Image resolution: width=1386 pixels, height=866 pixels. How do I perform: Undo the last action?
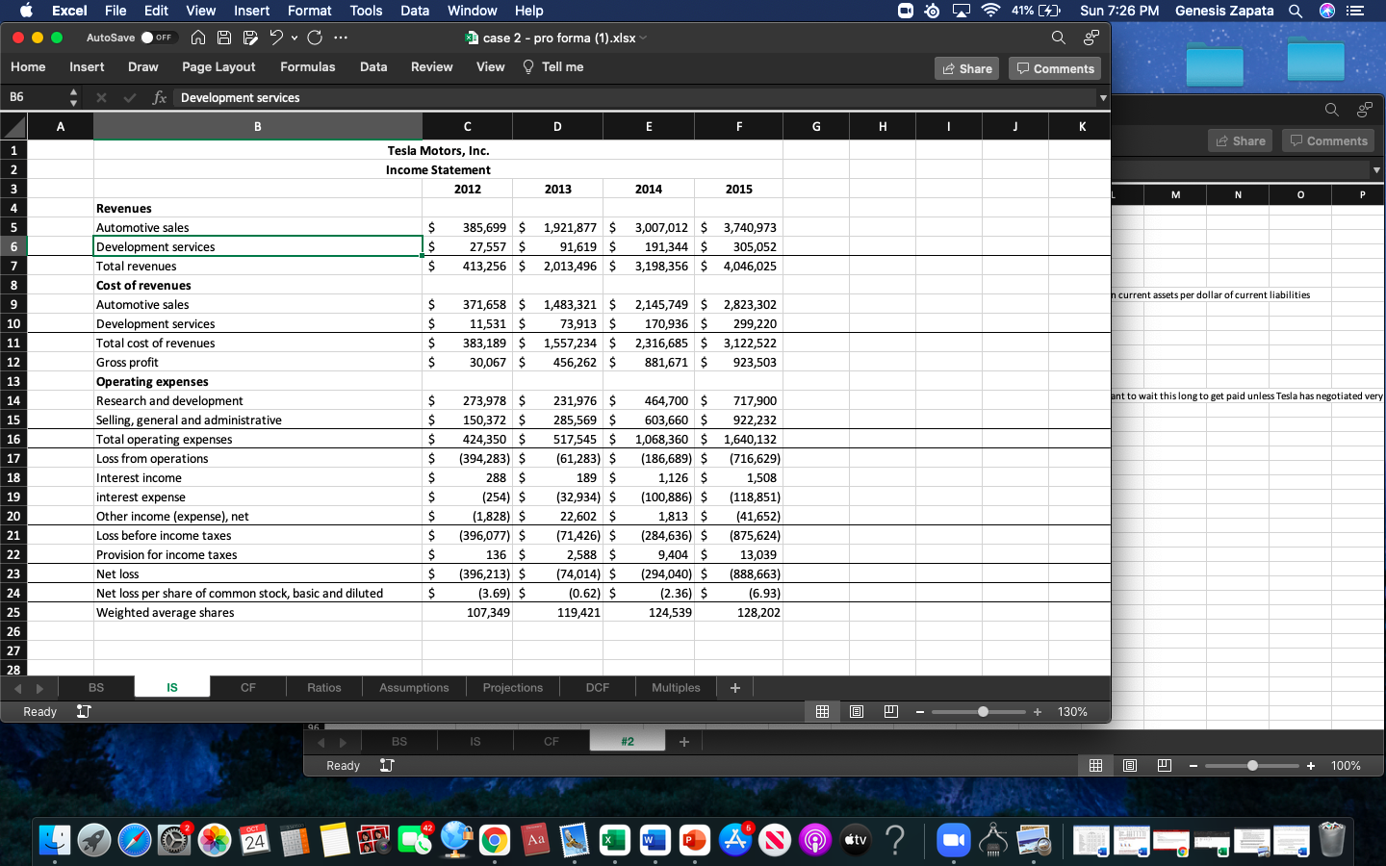click(276, 38)
